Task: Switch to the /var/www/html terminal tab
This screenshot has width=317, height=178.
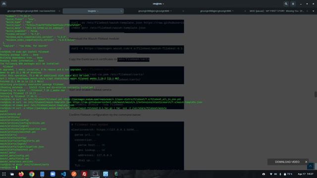Action: click(x=31, y=11)
